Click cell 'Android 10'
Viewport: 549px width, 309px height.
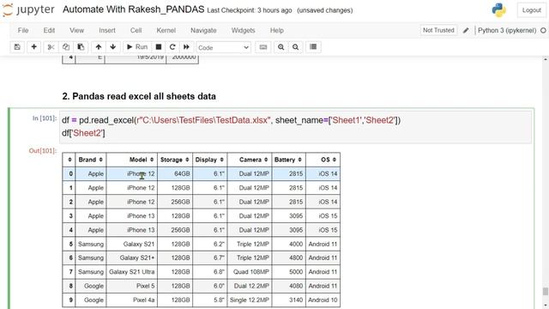point(323,300)
